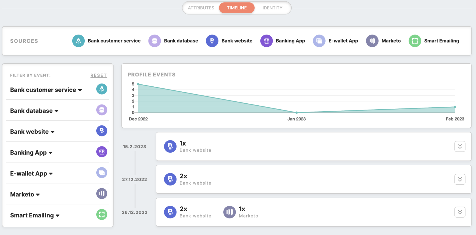Expand the 26.12.2022 event card details

(x=460, y=212)
